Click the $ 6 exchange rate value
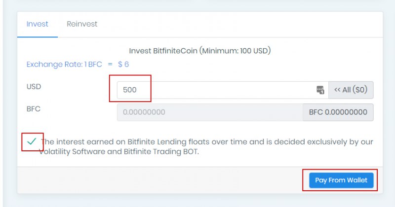The height and width of the screenshot is (207, 395). point(123,65)
